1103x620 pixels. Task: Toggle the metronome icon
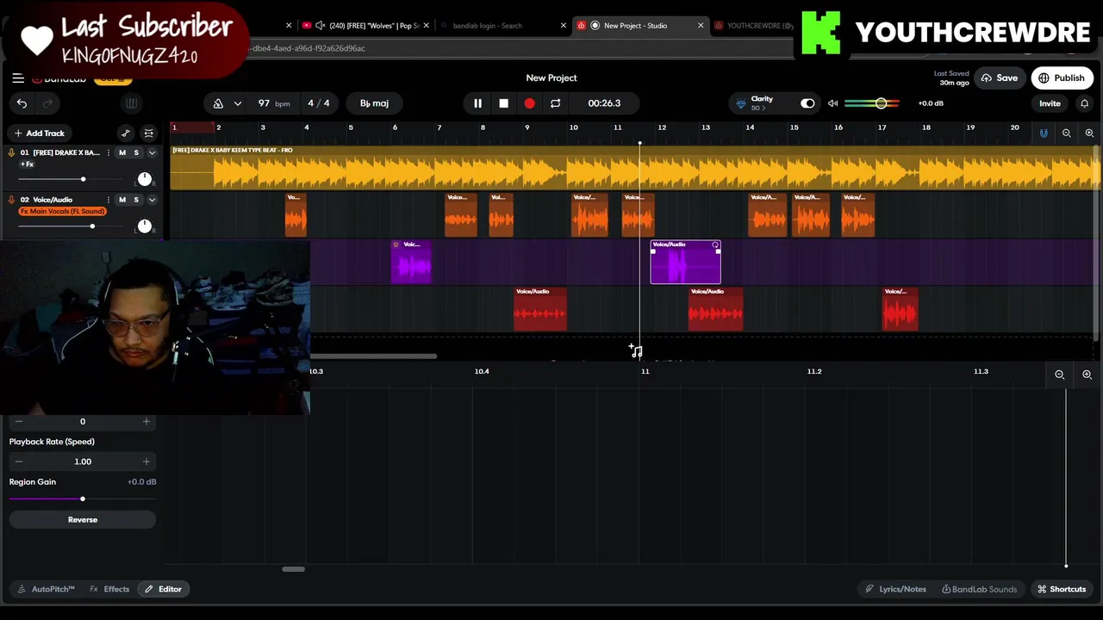tap(218, 103)
